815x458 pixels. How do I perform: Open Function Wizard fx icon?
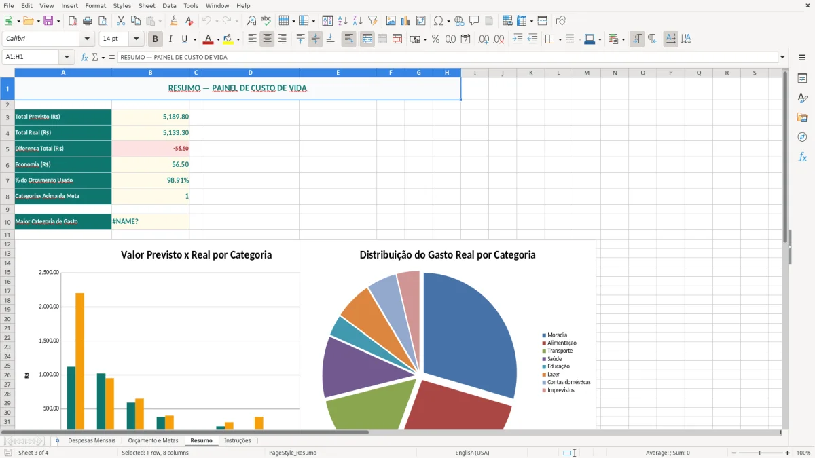click(x=84, y=57)
